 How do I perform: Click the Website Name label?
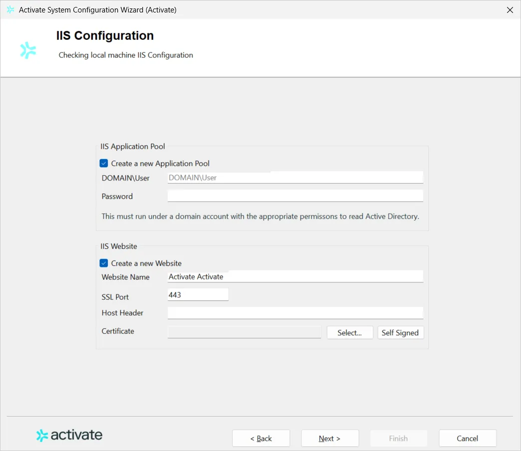(x=126, y=277)
